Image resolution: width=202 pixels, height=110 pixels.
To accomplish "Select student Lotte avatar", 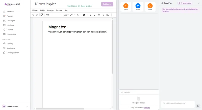I will [x=150, y=6].
